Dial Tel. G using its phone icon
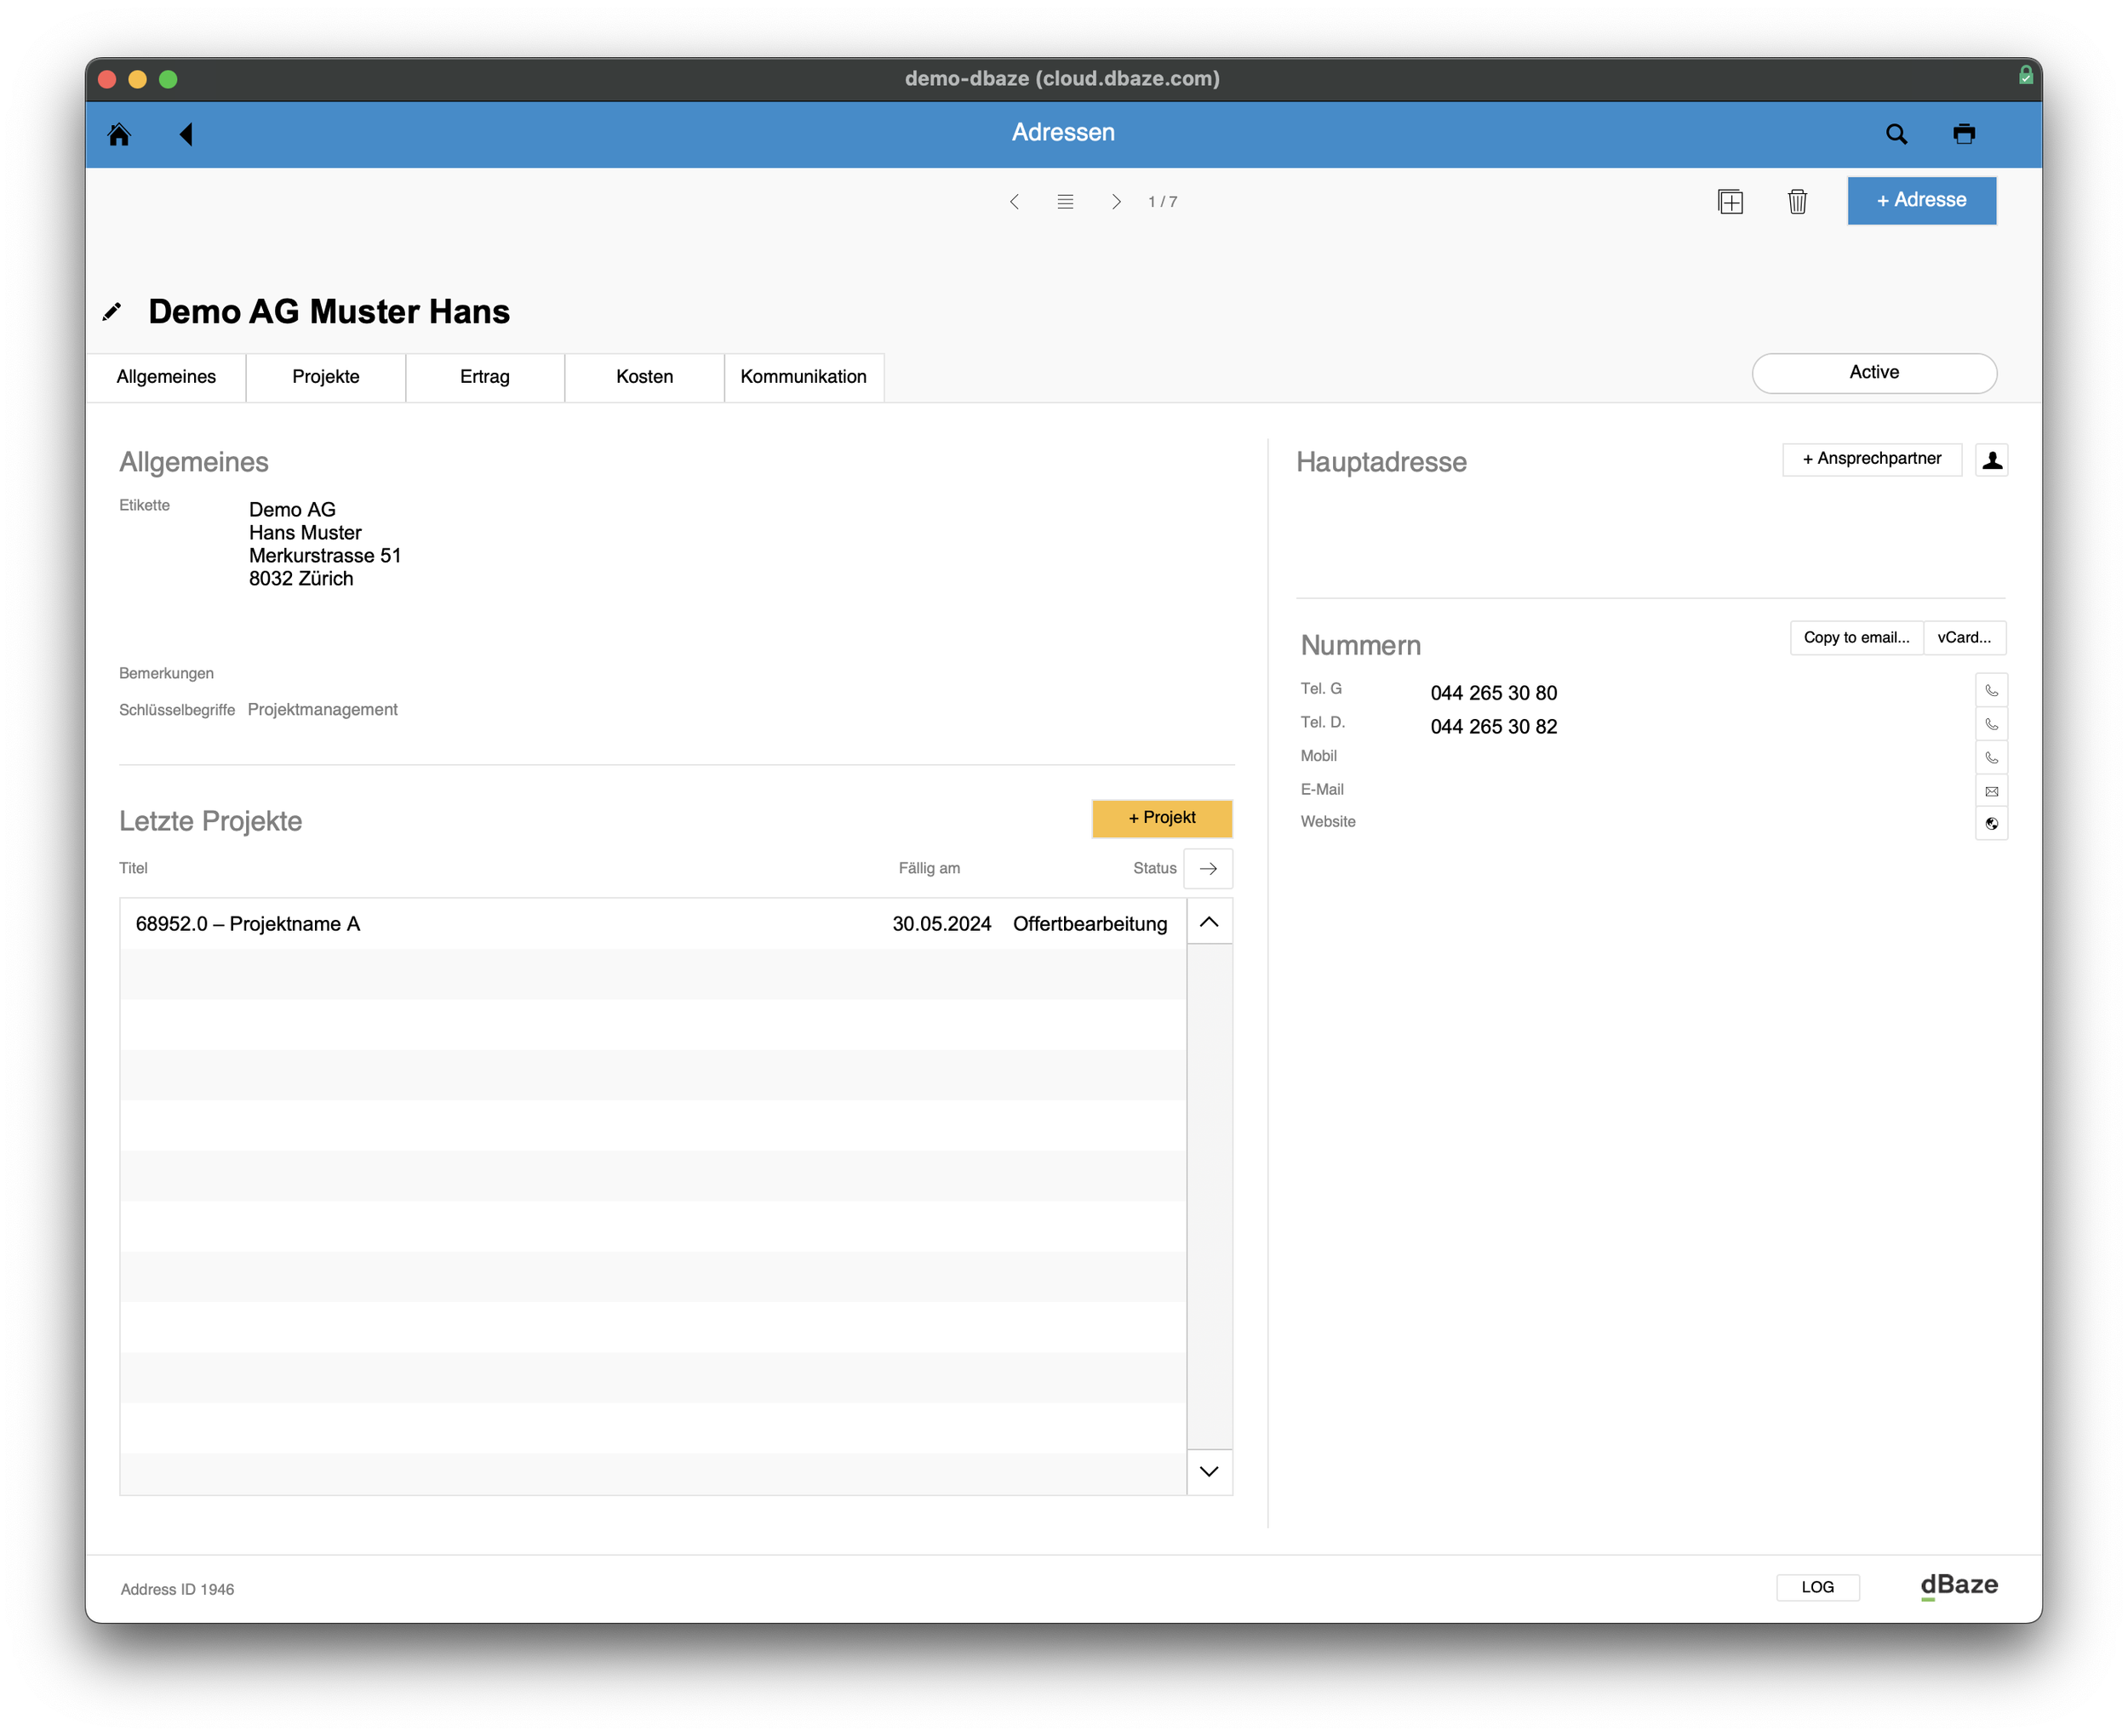The image size is (2128, 1736). click(1991, 691)
